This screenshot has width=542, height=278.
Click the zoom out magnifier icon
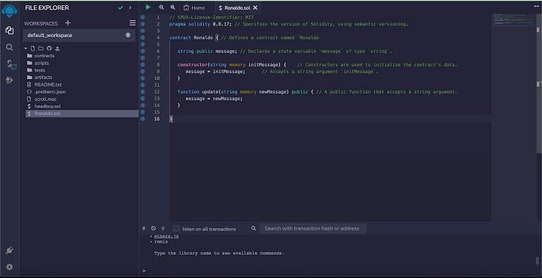tap(161, 8)
